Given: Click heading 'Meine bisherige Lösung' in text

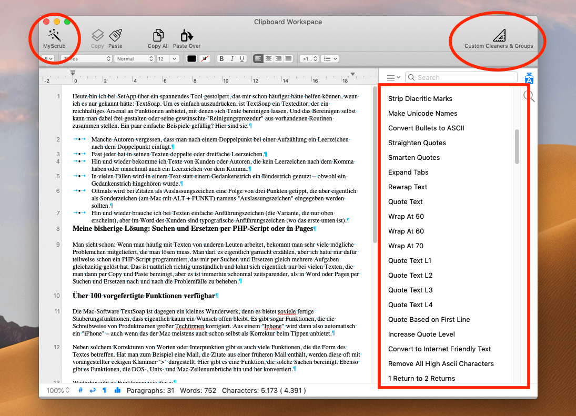Looking at the screenshot, I should [194, 228].
